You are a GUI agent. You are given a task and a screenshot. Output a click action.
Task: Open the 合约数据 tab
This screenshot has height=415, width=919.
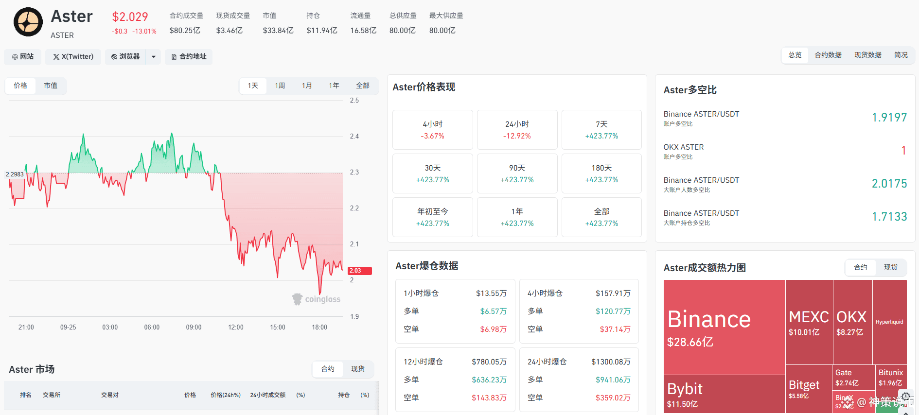828,55
